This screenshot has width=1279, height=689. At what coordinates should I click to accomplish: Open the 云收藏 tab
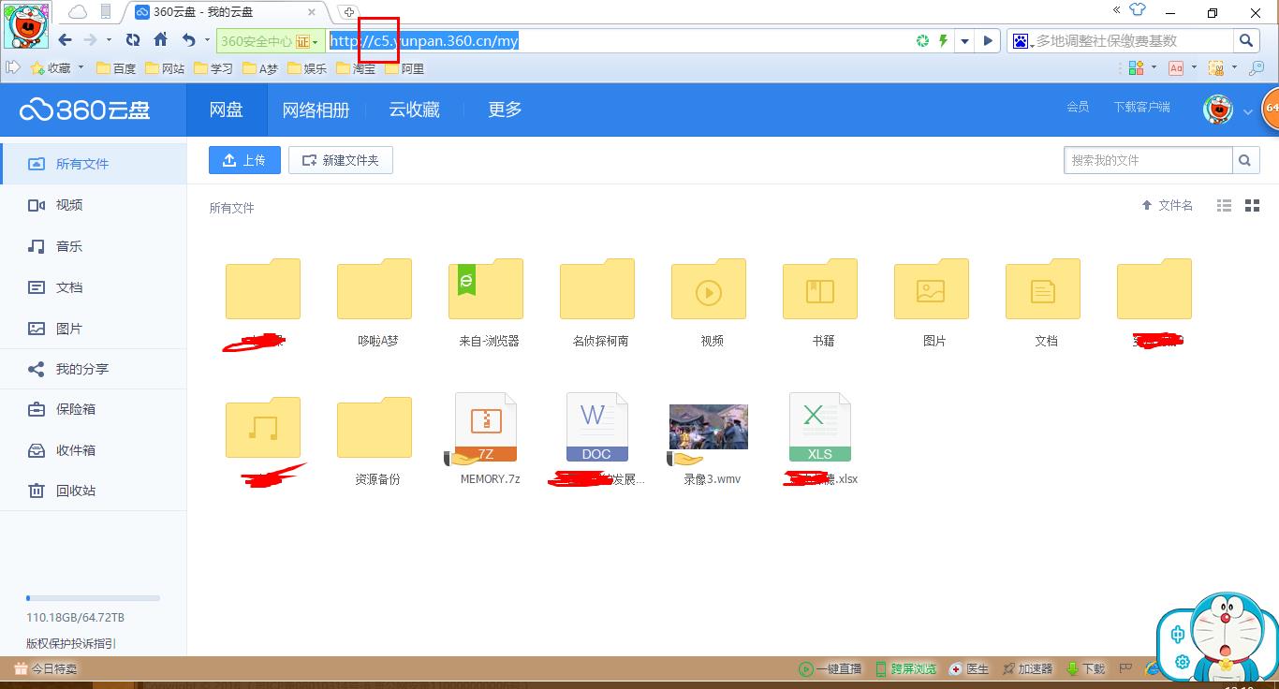414,110
